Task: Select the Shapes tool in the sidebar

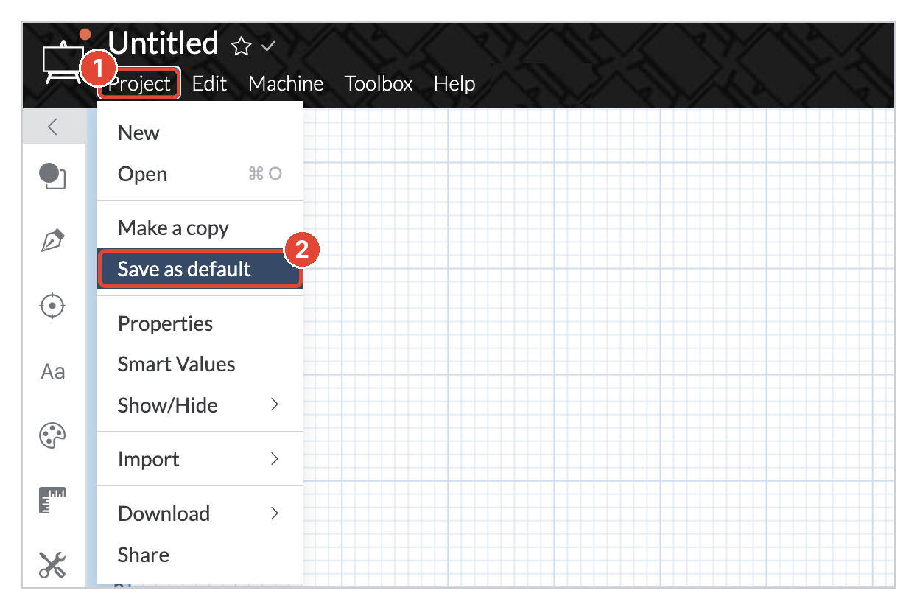Action: tap(52, 176)
